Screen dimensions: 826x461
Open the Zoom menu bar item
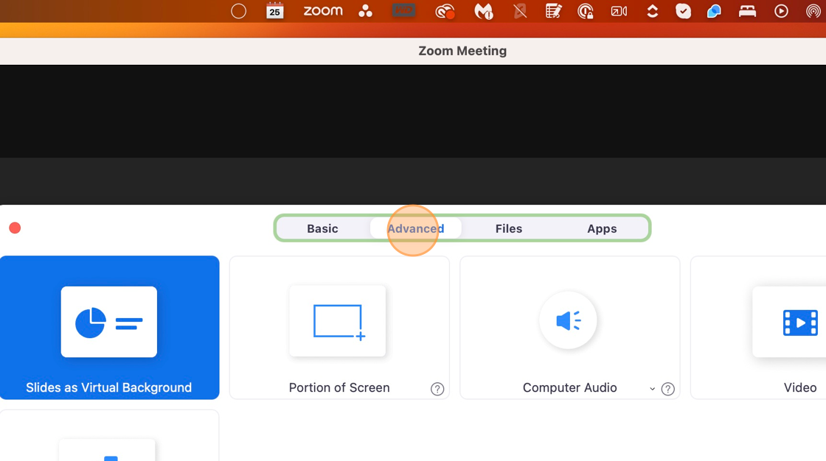tap(323, 11)
